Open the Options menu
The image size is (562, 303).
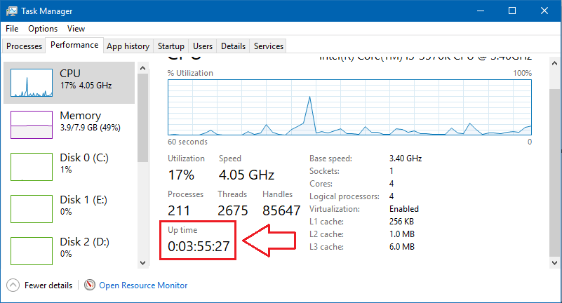tap(43, 29)
